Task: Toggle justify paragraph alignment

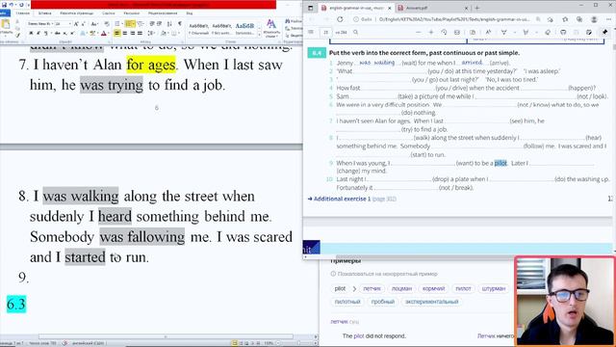Action: (x=140, y=34)
